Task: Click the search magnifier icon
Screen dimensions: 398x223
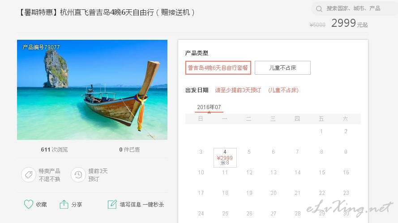Action: point(319,9)
